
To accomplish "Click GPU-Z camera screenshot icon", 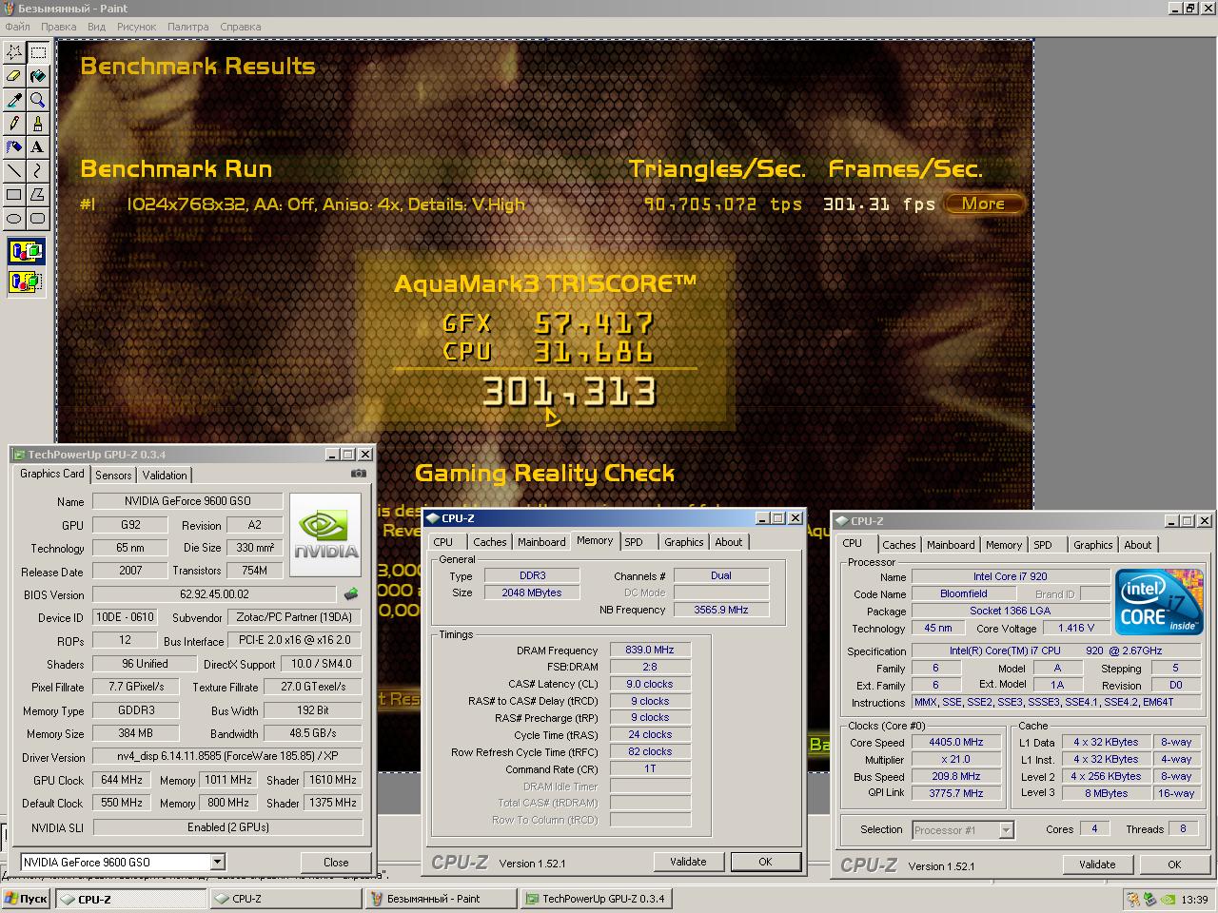I will click(x=358, y=473).
